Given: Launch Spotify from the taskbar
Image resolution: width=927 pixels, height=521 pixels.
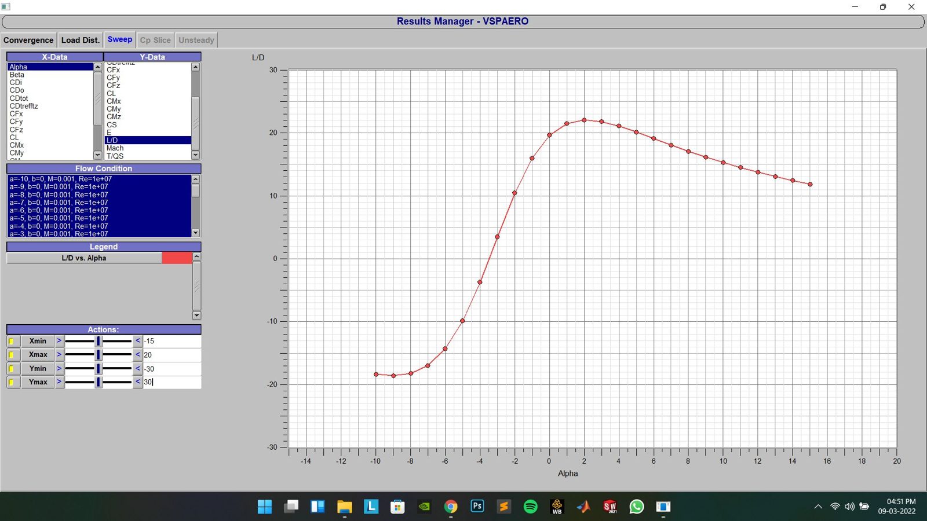Looking at the screenshot, I should coord(530,507).
